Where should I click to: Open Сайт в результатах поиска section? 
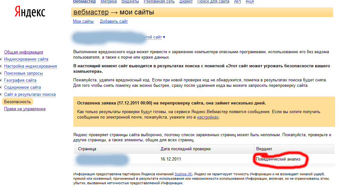point(30,95)
